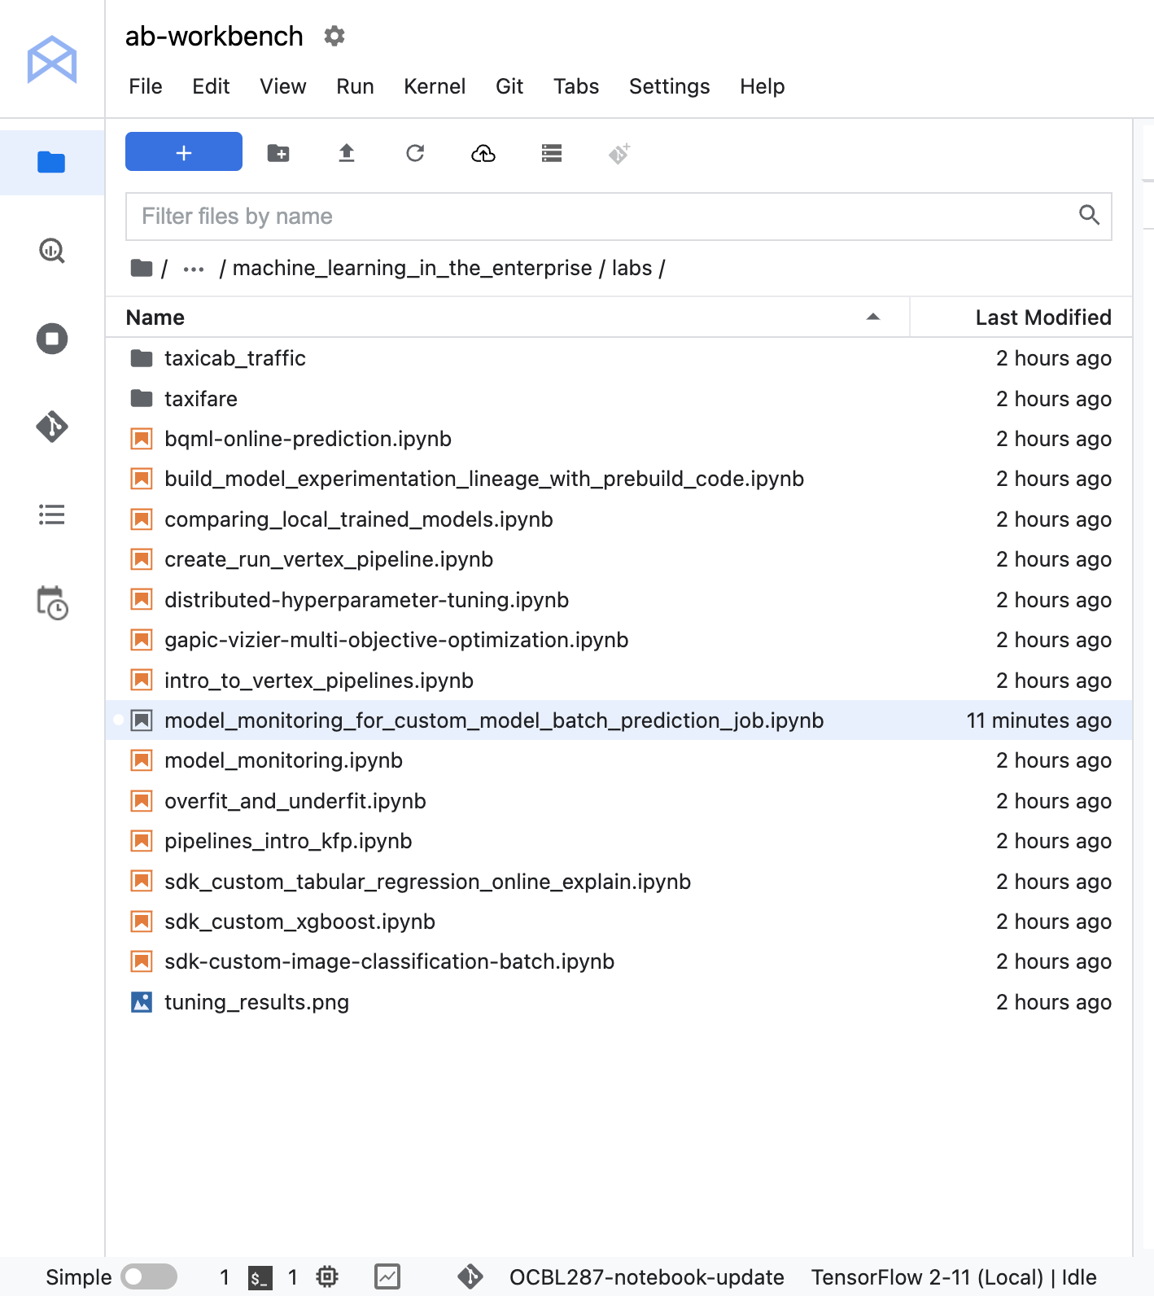Open the taxicab_traffic folder
The height and width of the screenshot is (1296, 1154).
click(x=234, y=358)
